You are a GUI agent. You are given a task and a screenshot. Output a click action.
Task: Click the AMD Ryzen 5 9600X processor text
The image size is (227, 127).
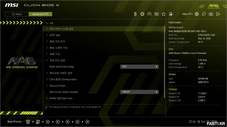(187, 53)
